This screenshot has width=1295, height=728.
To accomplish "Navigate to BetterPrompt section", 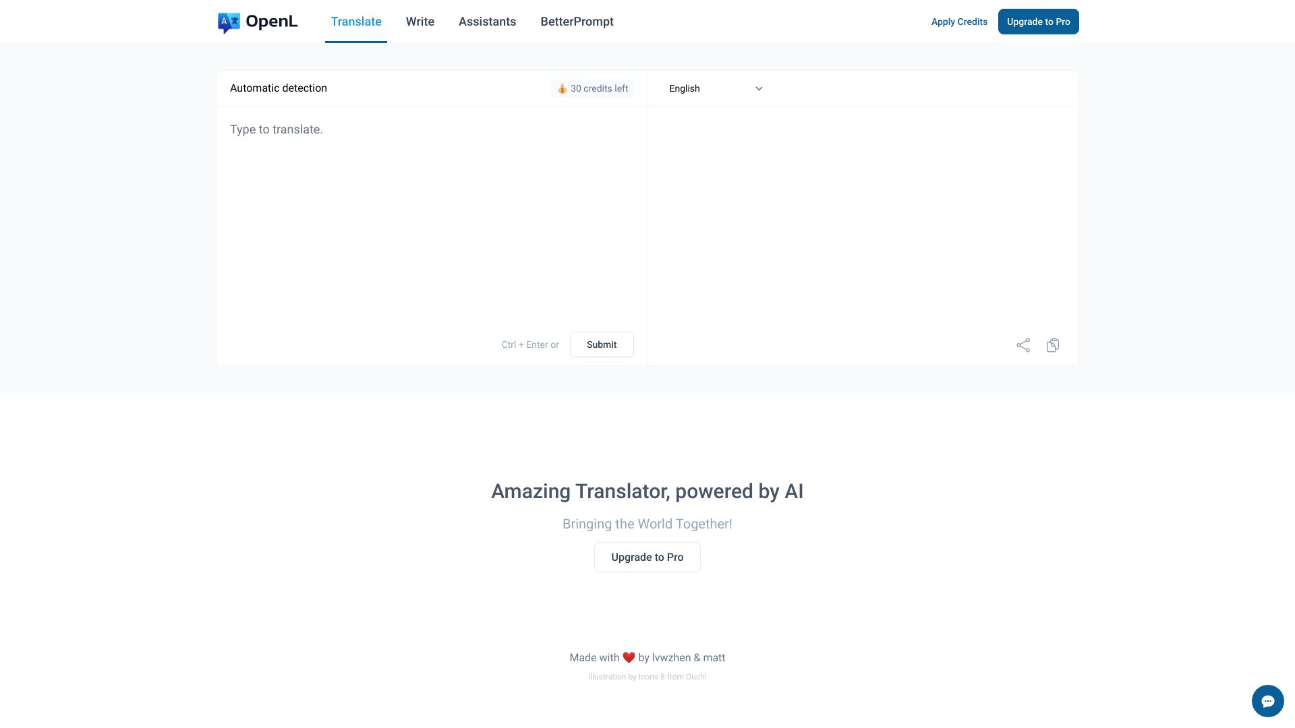I will 577,22.
